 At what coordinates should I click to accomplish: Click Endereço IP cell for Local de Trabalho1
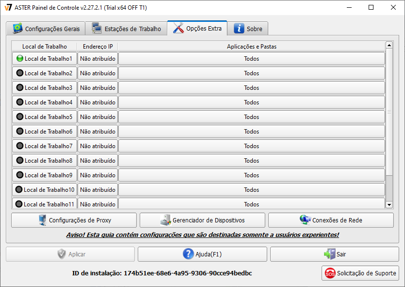point(97,58)
